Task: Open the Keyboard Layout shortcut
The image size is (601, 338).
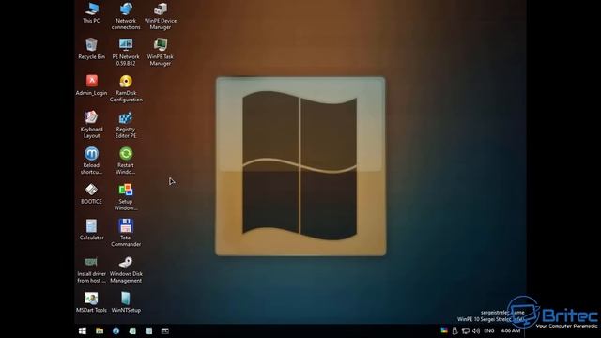Action: pyautogui.click(x=92, y=125)
